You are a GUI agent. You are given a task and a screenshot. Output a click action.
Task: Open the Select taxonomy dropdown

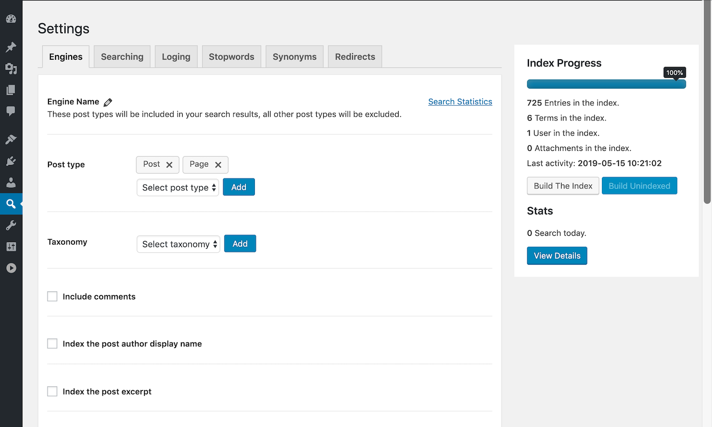point(178,244)
